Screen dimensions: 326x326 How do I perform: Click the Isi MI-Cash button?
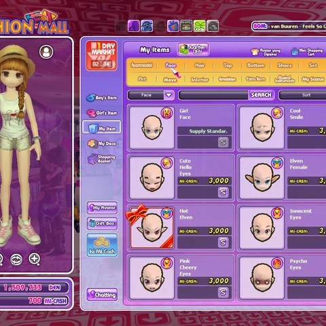point(102,245)
